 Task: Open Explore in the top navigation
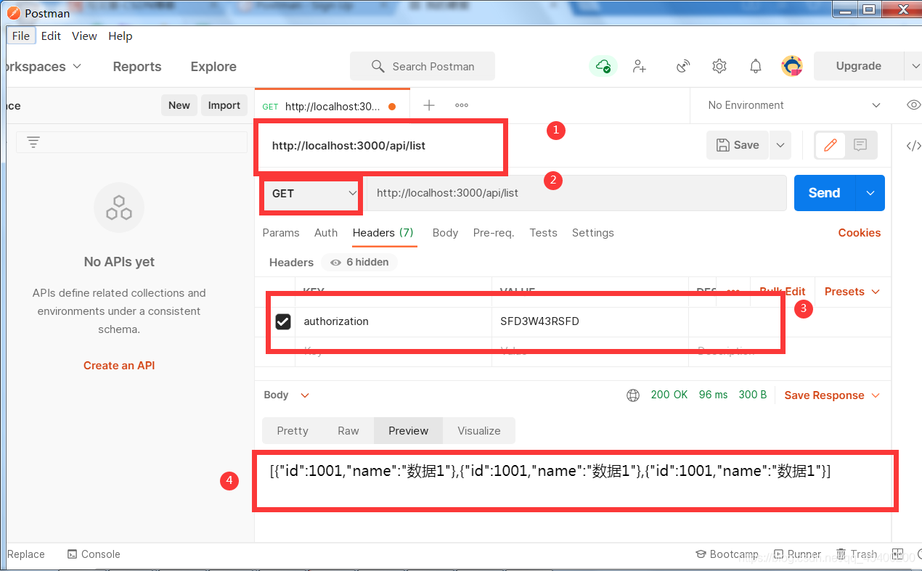coord(213,67)
